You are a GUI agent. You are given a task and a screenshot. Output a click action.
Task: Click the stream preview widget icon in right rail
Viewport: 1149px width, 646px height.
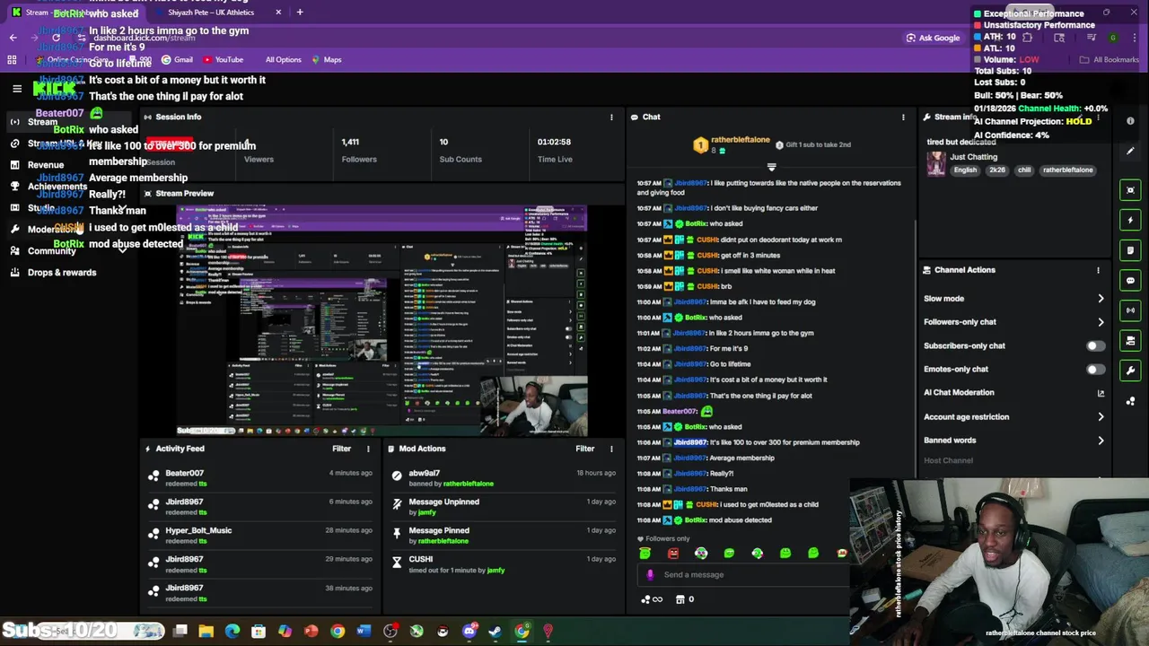tap(1130, 190)
